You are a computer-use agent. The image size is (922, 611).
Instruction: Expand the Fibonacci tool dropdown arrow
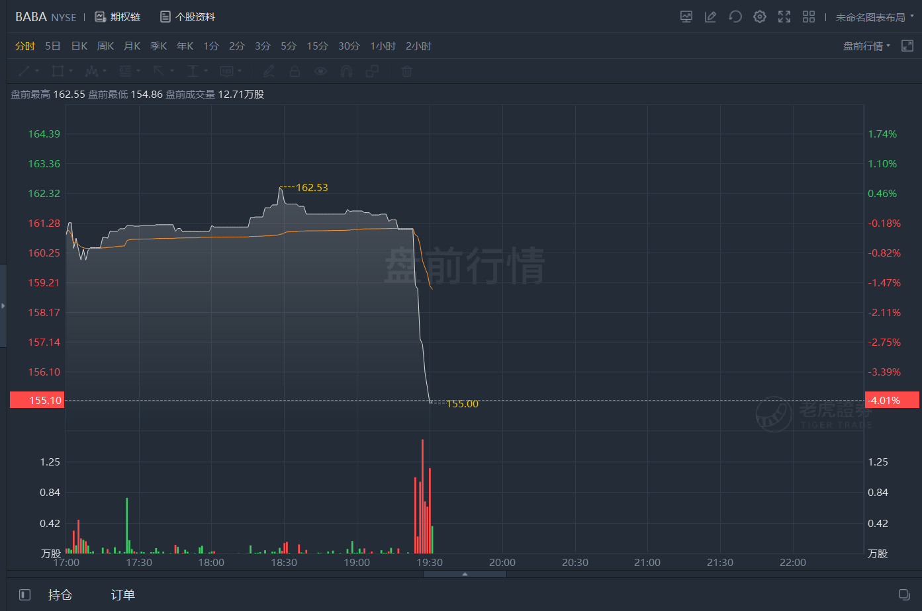coord(138,71)
